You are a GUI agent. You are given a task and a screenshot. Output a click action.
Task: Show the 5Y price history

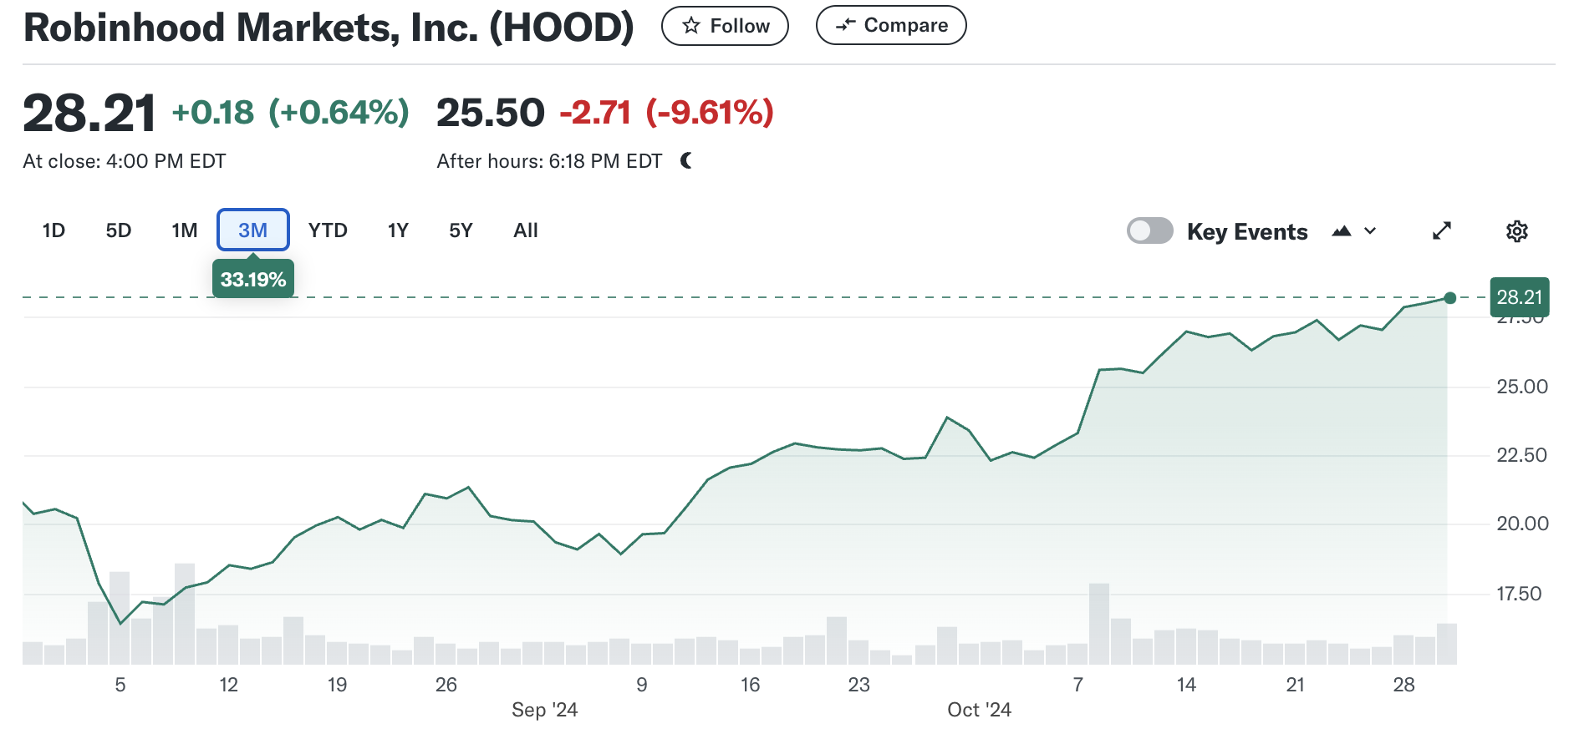pos(461,230)
